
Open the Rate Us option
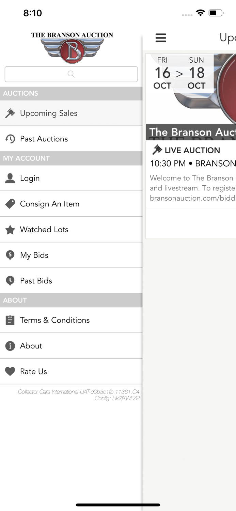33,371
